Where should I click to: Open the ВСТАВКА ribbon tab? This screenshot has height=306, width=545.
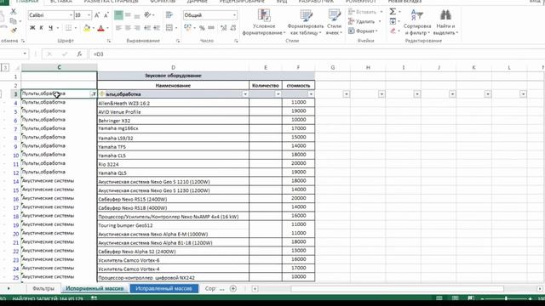(x=61, y=2)
